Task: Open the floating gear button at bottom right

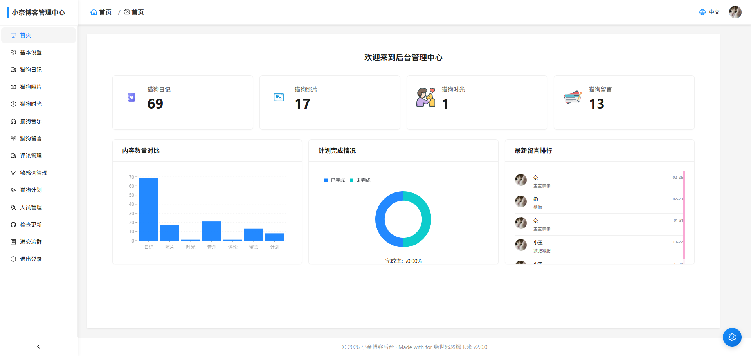Action: tap(732, 337)
